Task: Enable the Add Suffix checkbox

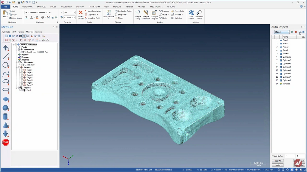Action: (x=273, y=156)
